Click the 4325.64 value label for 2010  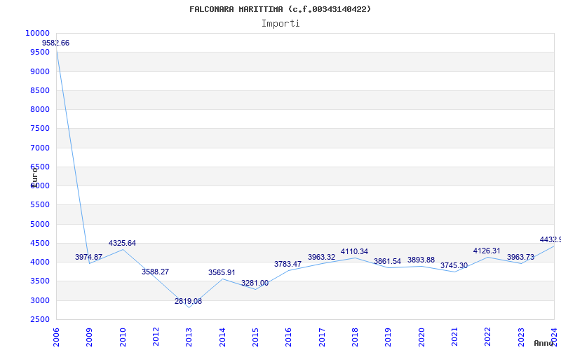(122, 243)
